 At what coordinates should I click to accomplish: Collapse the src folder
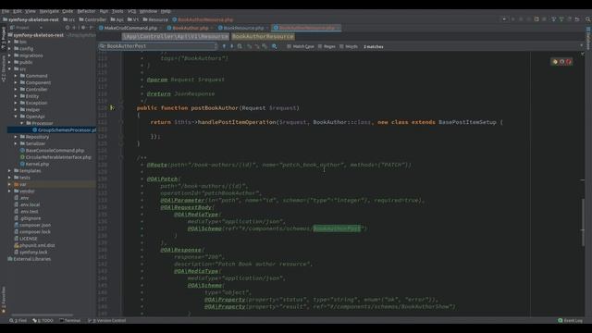9,69
